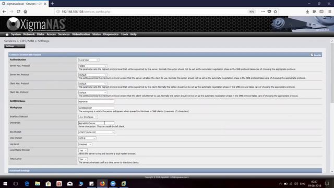334x188 pixels.
Task: Open the taskbar clock and date
Action: click(x=314, y=184)
